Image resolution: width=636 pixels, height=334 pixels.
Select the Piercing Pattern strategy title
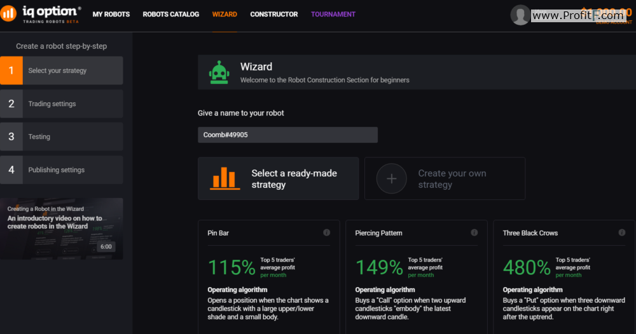coord(378,233)
